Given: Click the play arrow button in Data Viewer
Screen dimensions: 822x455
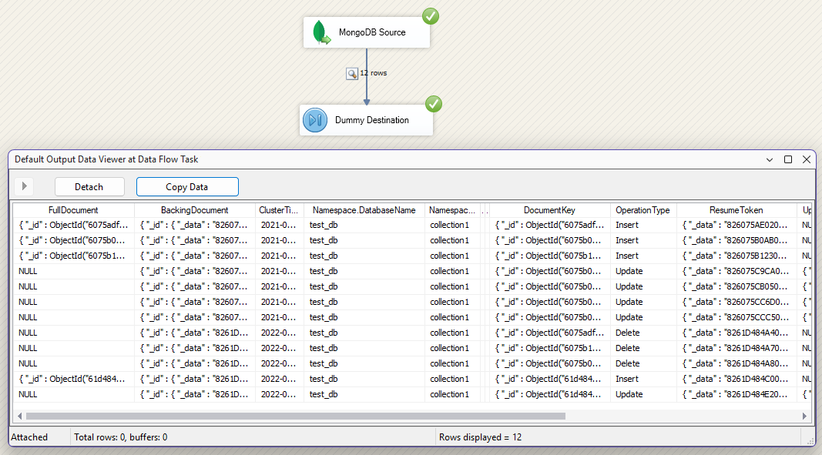Looking at the screenshot, I should point(24,186).
